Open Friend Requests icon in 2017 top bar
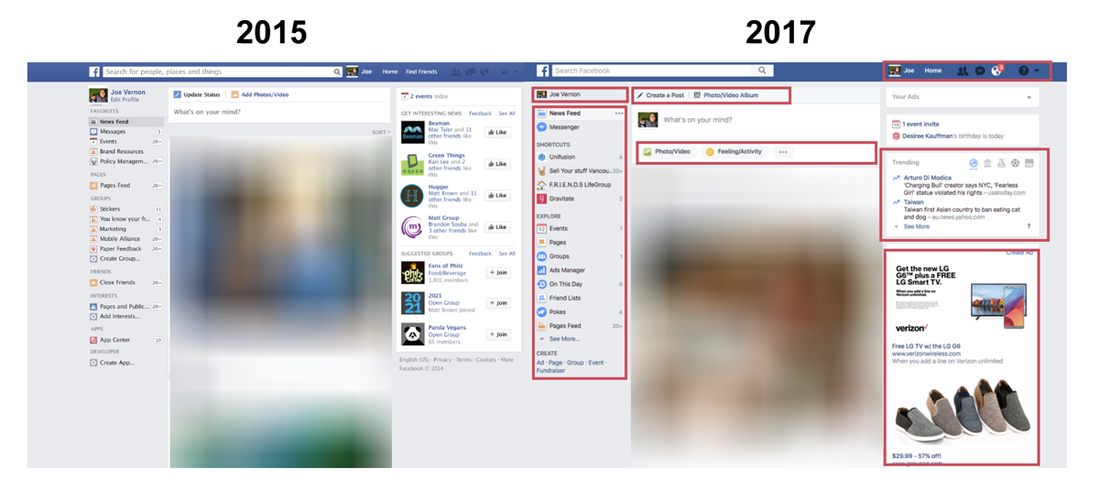Image resolution: width=1099 pixels, height=491 pixels. pos(963,71)
